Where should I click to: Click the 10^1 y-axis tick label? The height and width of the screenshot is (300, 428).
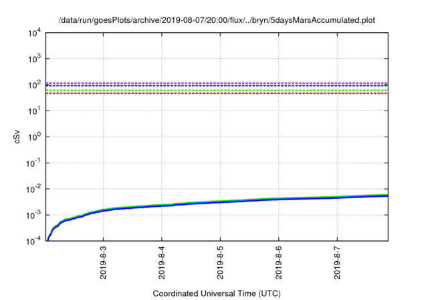coord(34,111)
